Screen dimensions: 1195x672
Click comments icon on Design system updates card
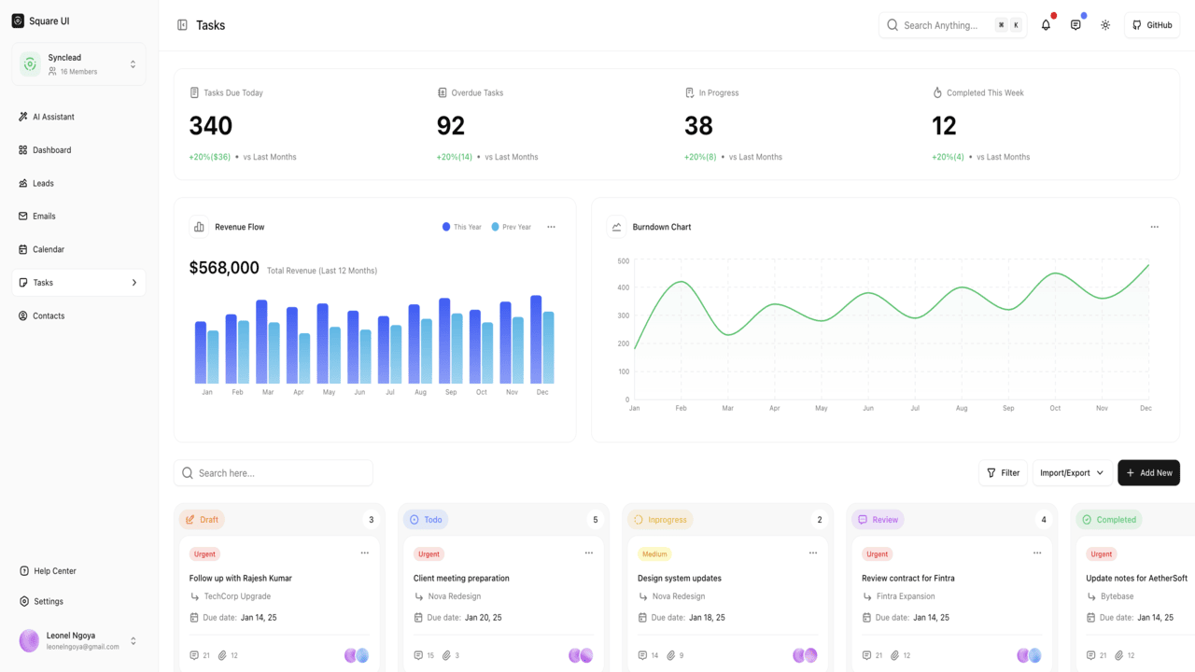point(642,655)
